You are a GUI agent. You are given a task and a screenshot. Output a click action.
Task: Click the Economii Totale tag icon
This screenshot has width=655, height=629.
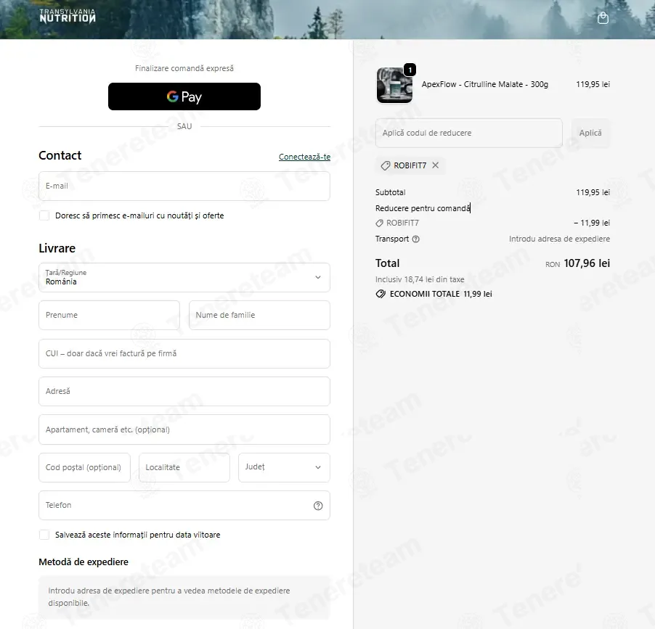[x=381, y=294]
